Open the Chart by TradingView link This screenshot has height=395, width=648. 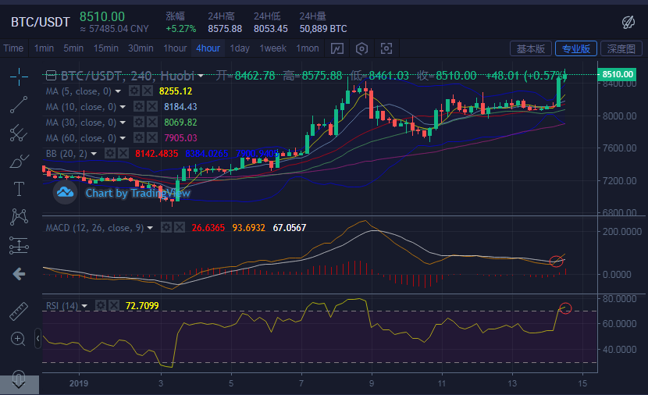pos(137,193)
